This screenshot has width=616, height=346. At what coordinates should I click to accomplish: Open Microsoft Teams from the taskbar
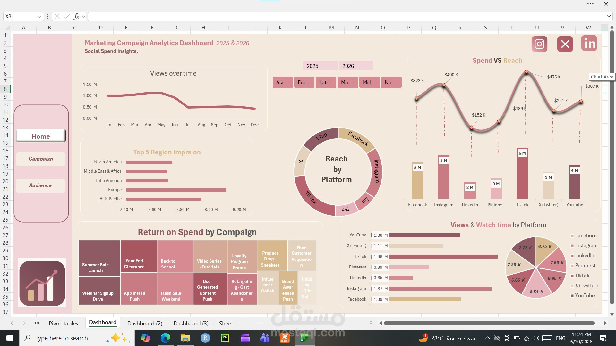[265, 338]
